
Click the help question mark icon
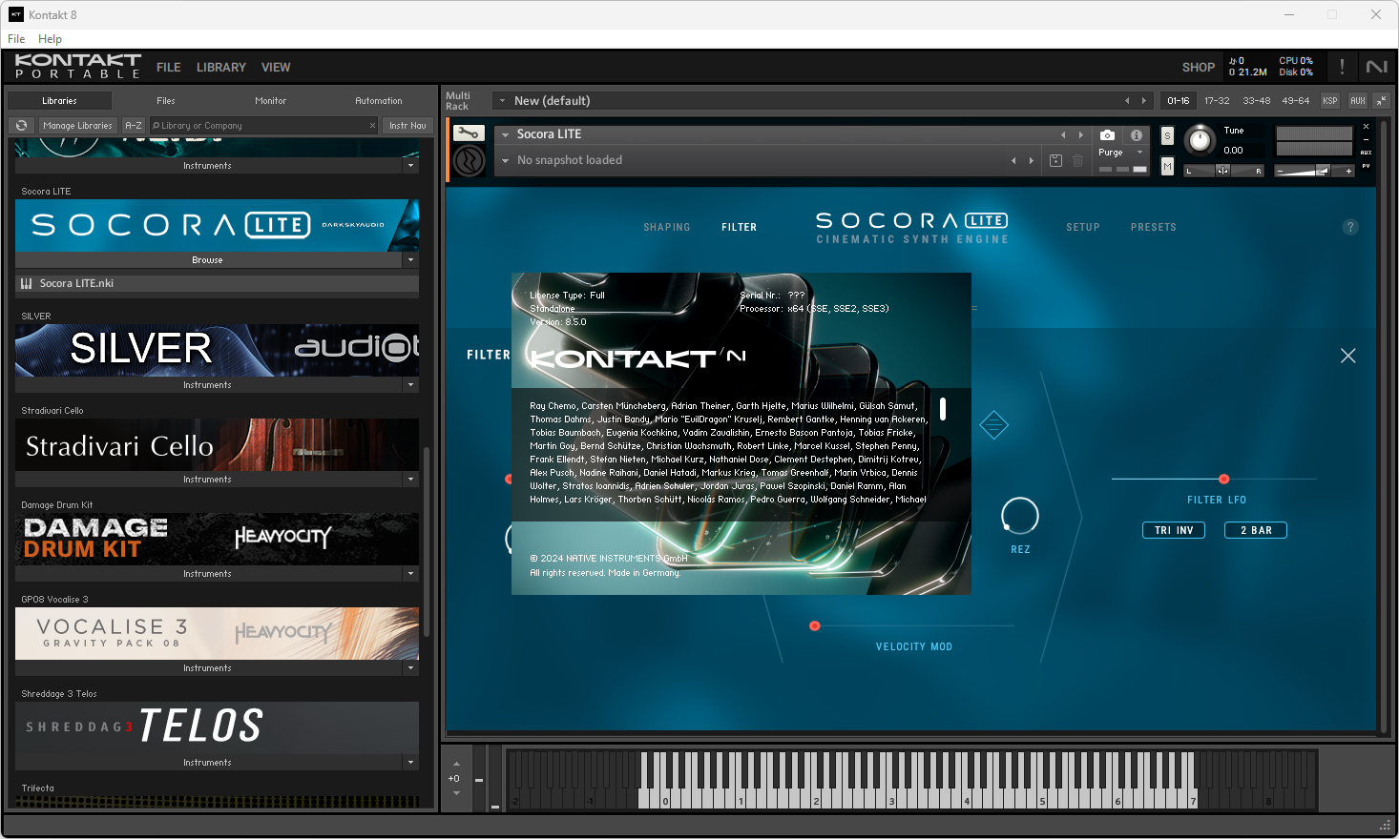pyautogui.click(x=1350, y=227)
